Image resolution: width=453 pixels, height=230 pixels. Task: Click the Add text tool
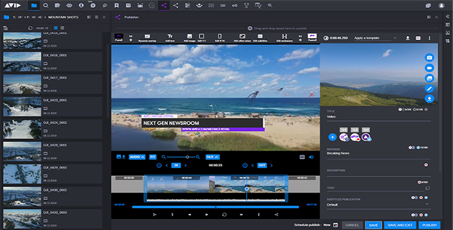170,38
